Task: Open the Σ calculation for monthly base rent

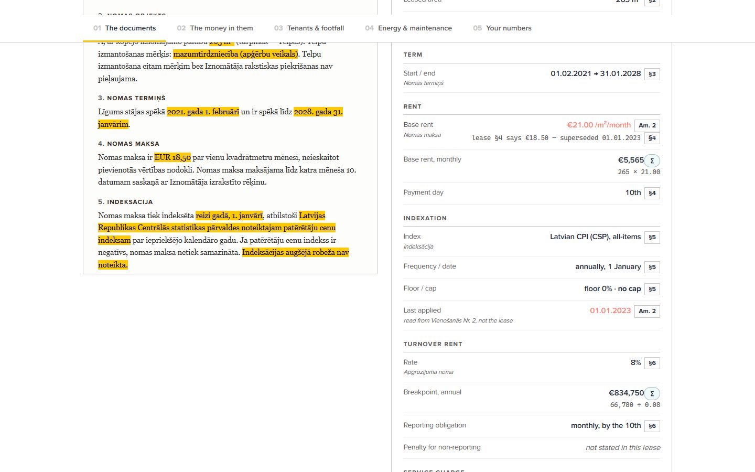Action: coord(652,160)
